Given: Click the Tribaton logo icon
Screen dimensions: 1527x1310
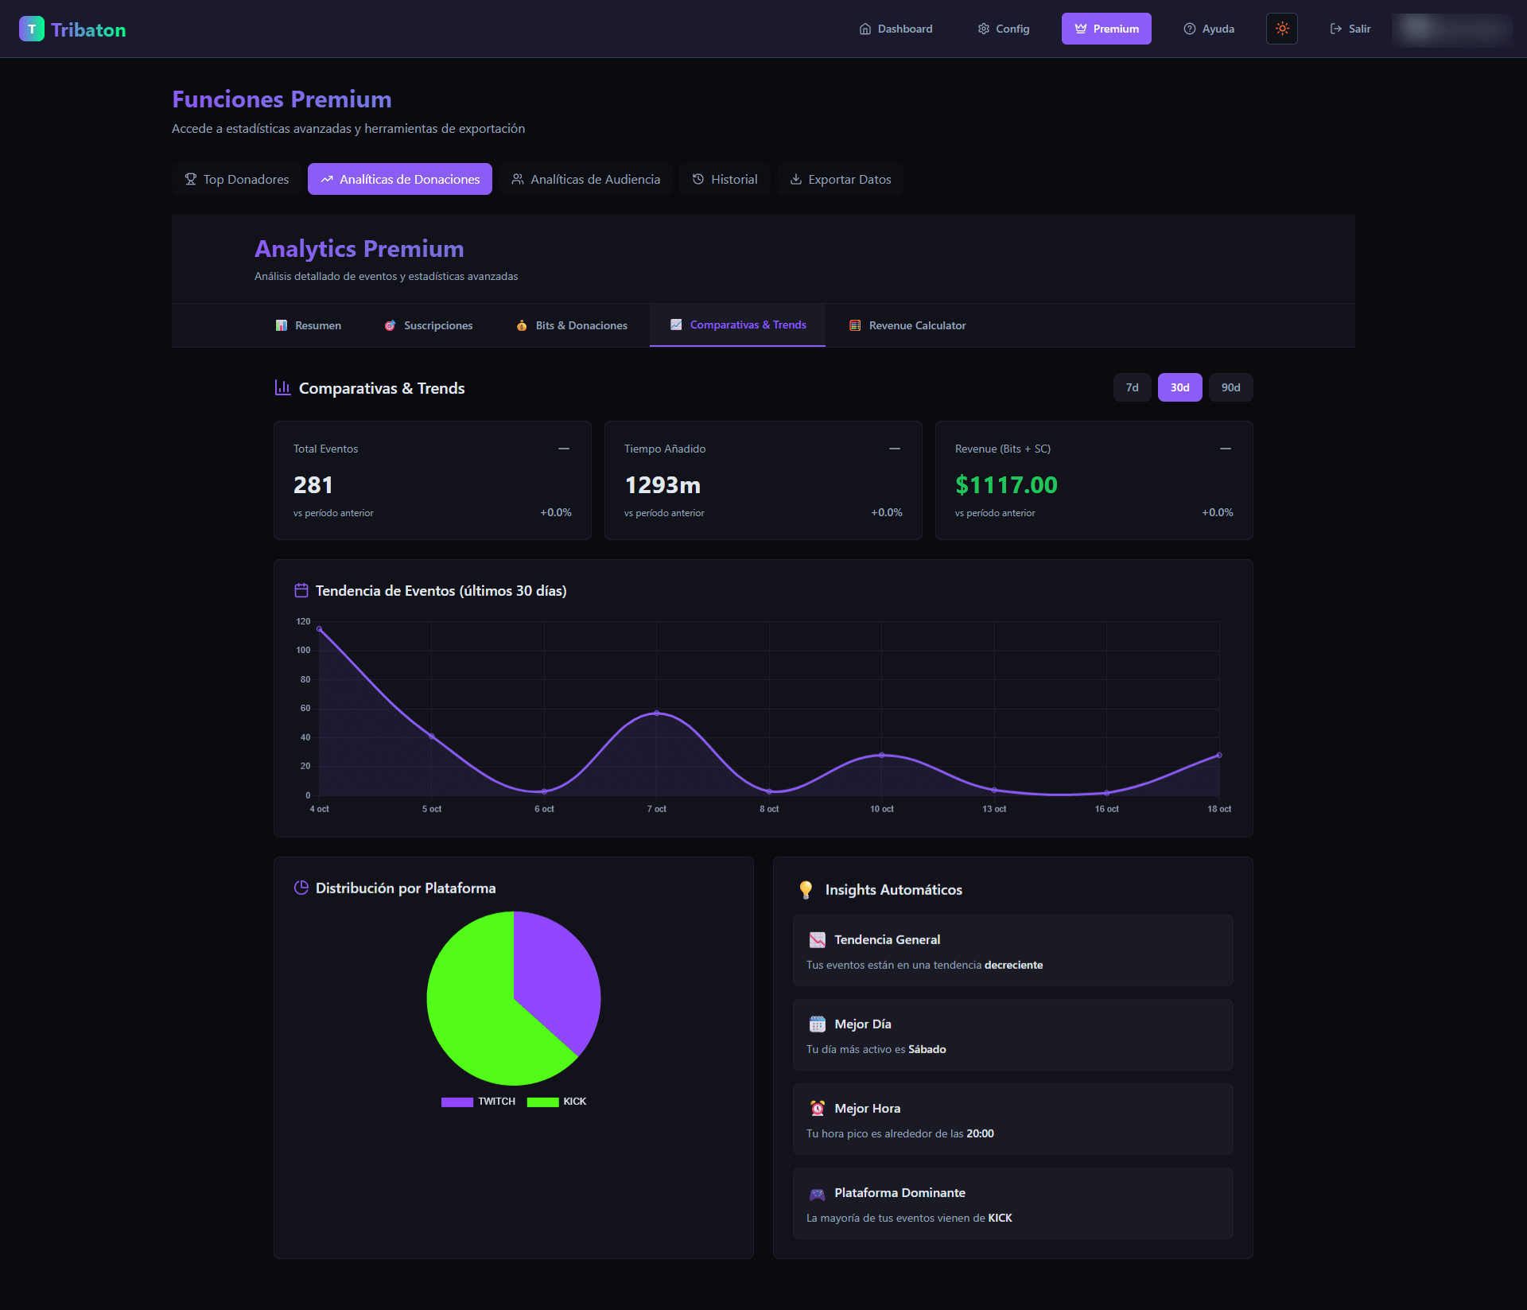Looking at the screenshot, I should click(x=32, y=29).
